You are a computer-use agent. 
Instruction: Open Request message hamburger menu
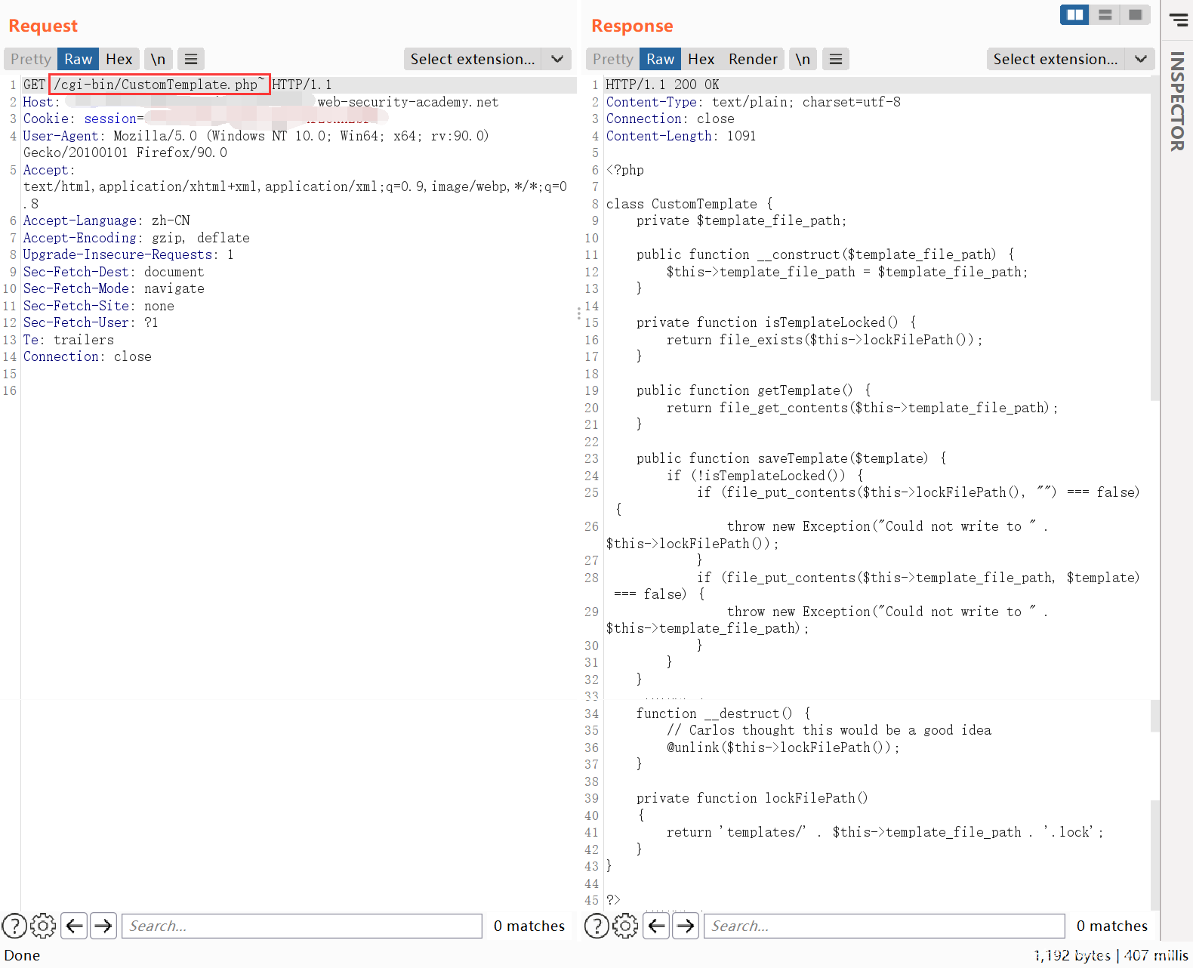[191, 59]
